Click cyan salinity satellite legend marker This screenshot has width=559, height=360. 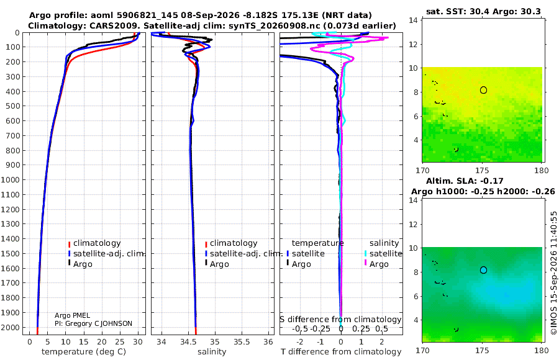(x=365, y=254)
